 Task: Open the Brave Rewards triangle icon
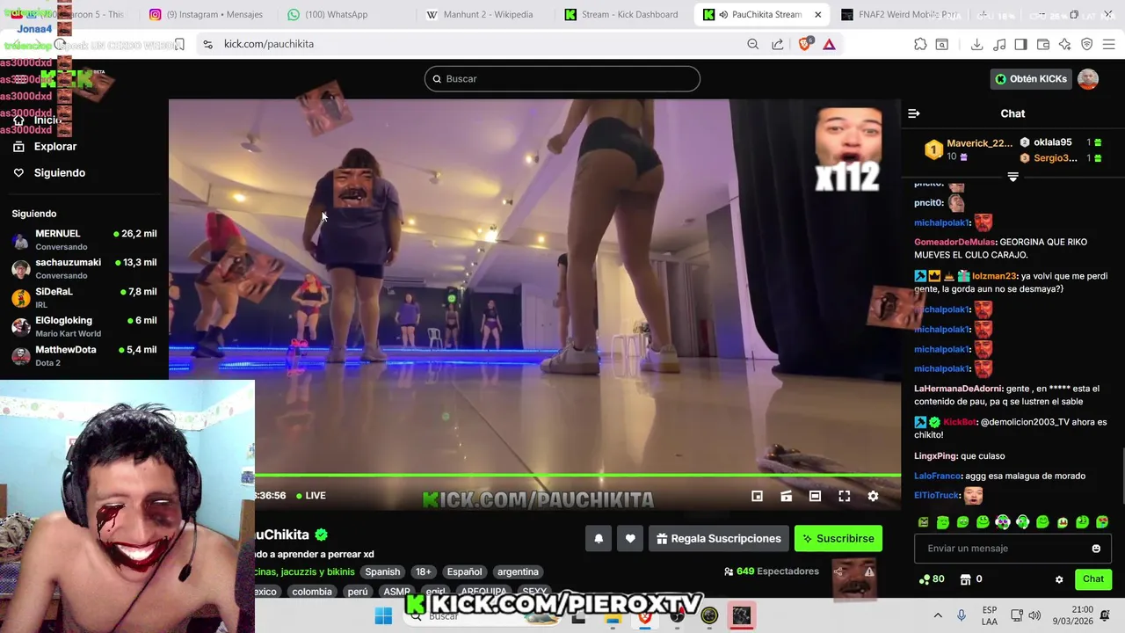[x=829, y=44]
